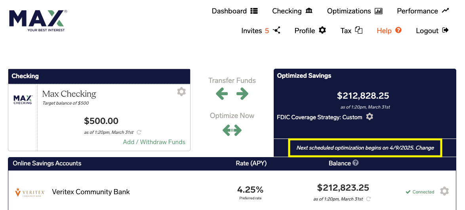Viewport: 465px width, 210px height.
Task: Click the Rate (APY) column header
Action: 251,163
